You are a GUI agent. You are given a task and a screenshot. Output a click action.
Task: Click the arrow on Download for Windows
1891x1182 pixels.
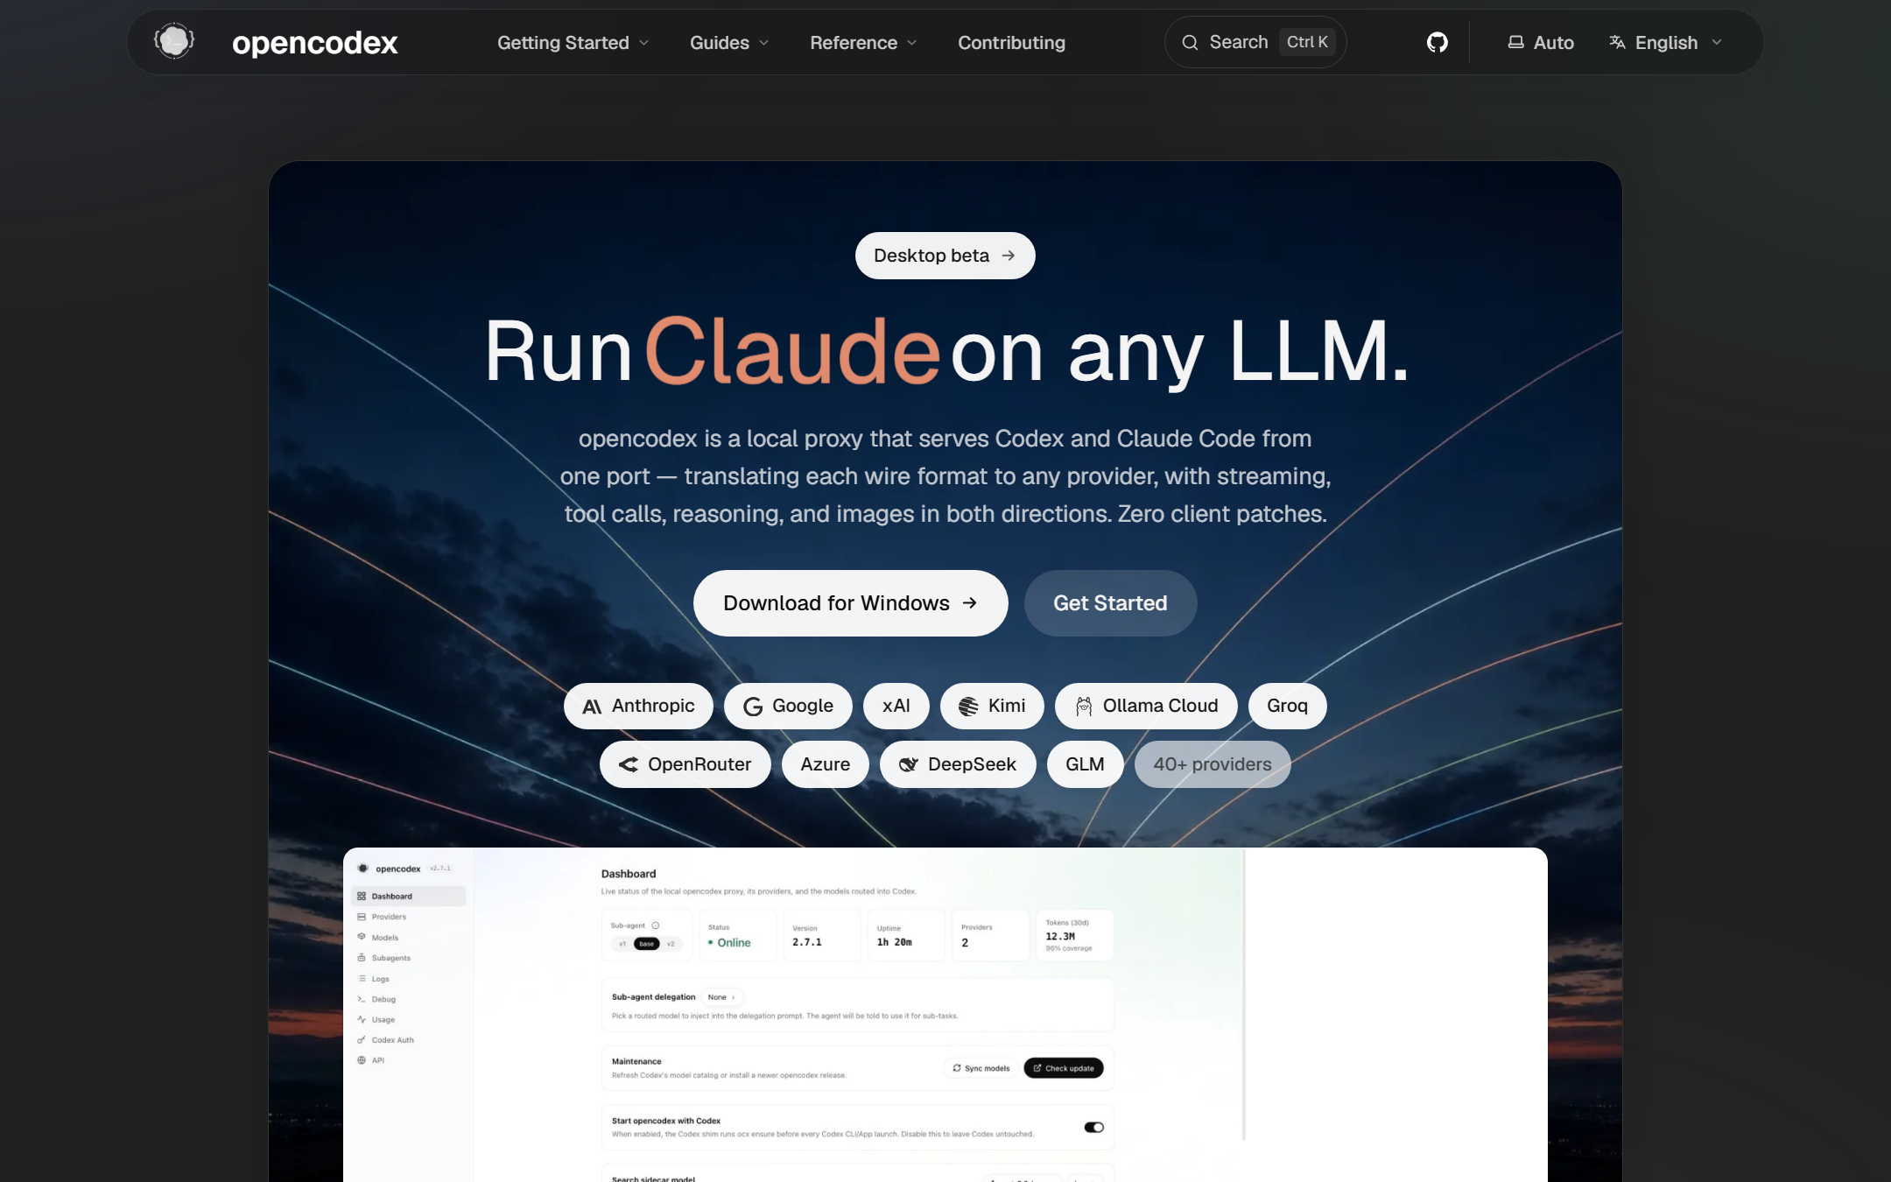(x=969, y=603)
